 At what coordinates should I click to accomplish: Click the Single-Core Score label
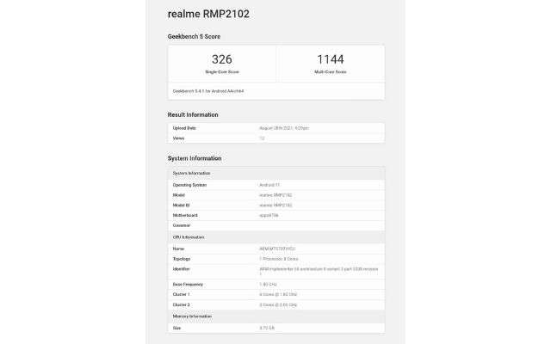[222, 72]
